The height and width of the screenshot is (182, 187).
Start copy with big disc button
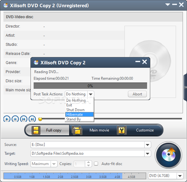[x=168, y=155]
